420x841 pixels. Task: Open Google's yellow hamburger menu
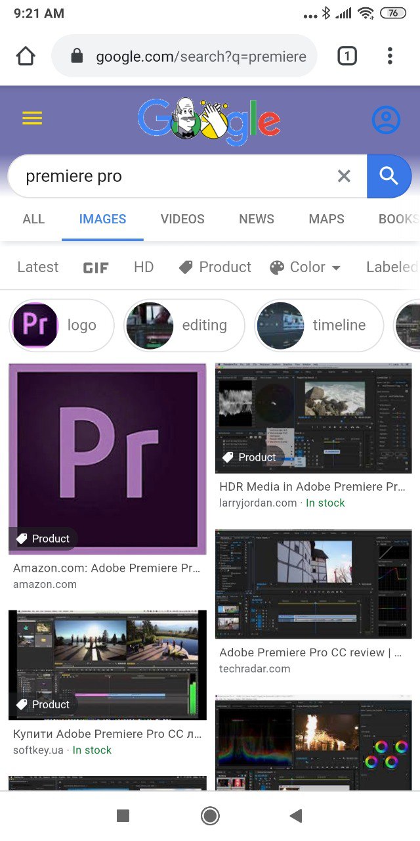tap(32, 118)
